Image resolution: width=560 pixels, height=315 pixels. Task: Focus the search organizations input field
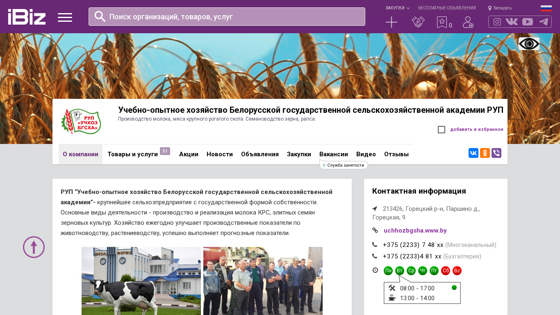pyautogui.click(x=227, y=16)
